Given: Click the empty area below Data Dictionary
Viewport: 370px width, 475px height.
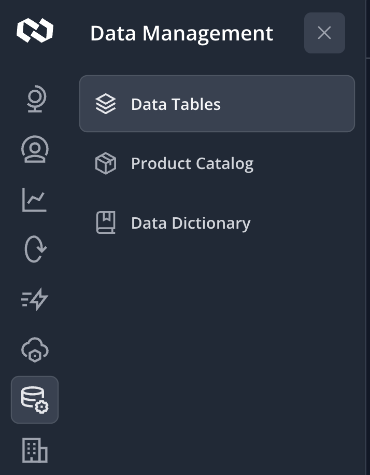Looking at the screenshot, I should point(217,337).
